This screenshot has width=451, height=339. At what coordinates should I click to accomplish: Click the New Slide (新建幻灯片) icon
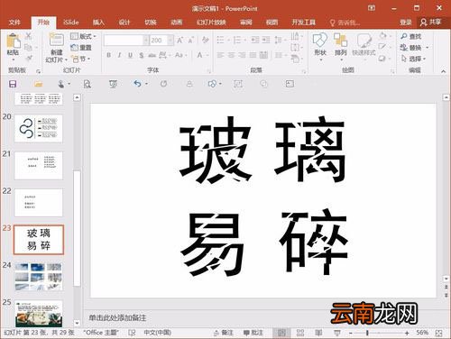coord(56,40)
